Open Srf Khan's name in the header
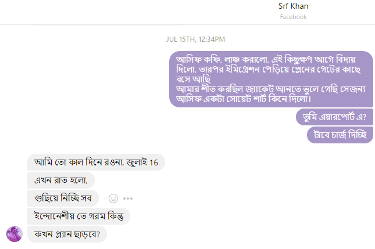The height and width of the screenshot is (249, 375). 293,6
